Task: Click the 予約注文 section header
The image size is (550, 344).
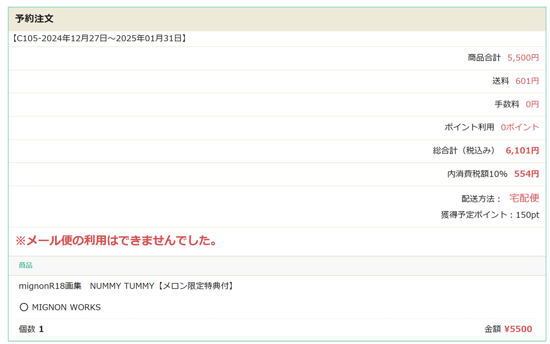Action: (x=34, y=19)
